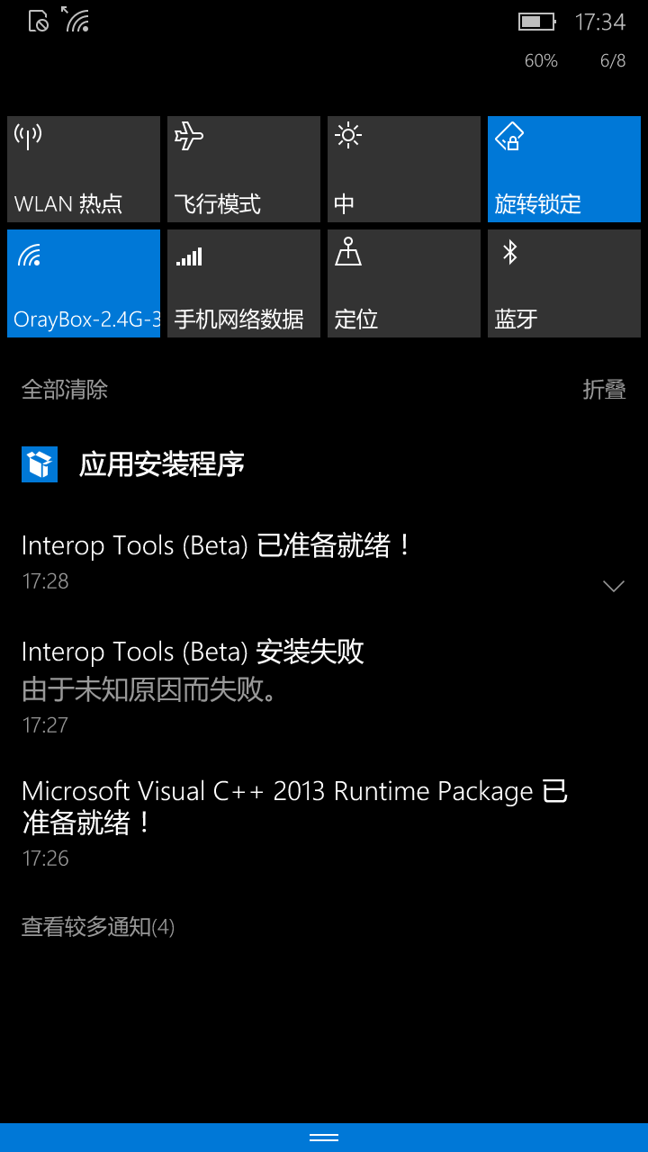Viewport: 648px width, 1152px height.
Task: Open the OrayBox-2.4G Wi-Fi tile
Action: 84,283
